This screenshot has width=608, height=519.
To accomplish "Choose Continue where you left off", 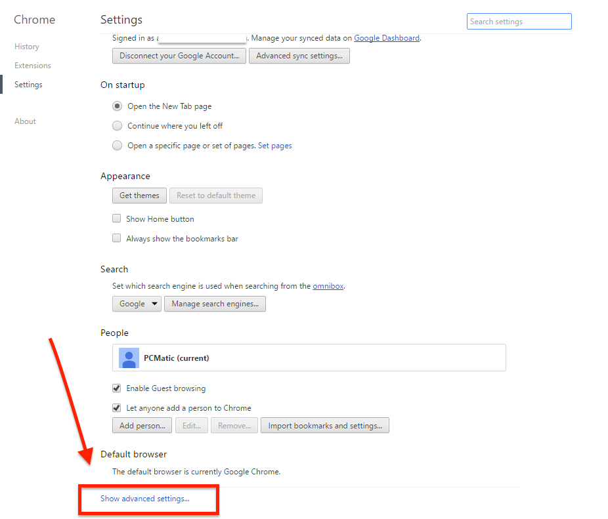I will pyautogui.click(x=117, y=126).
